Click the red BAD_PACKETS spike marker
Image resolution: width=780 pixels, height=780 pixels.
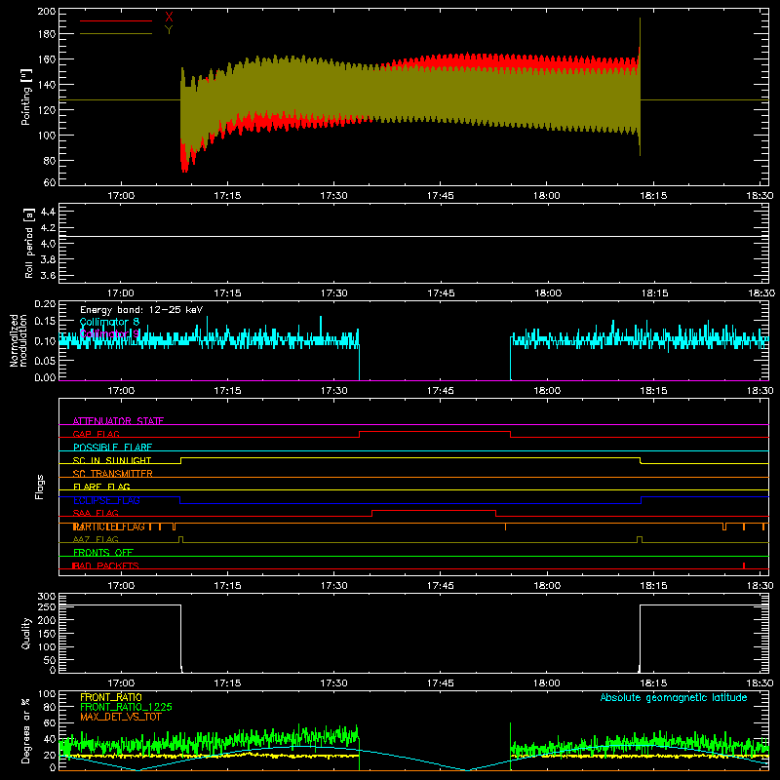tap(744, 565)
